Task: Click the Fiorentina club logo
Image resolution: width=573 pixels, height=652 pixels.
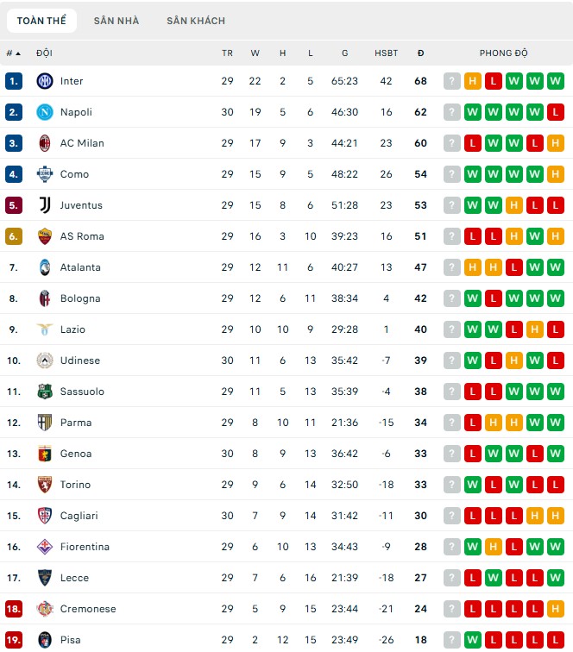Action: click(x=45, y=547)
